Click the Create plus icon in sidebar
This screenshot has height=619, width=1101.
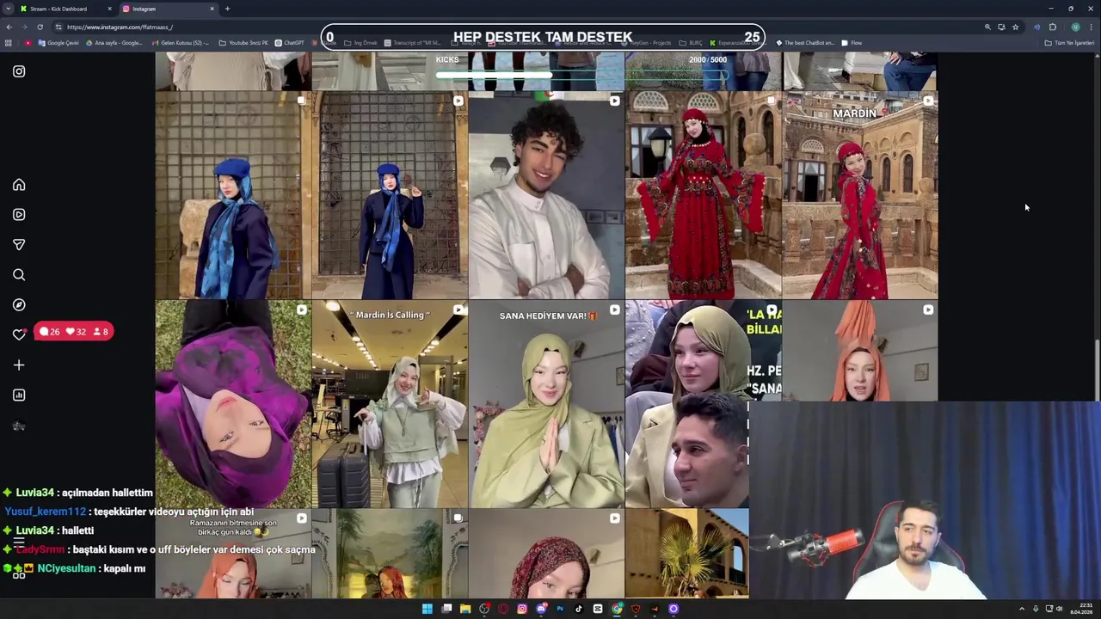coord(19,365)
